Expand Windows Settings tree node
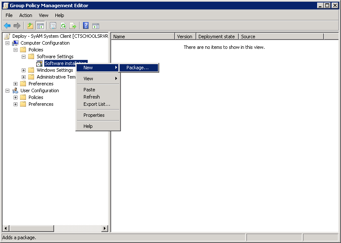Viewport: 341px width, 243px height. (x=23, y=70)
